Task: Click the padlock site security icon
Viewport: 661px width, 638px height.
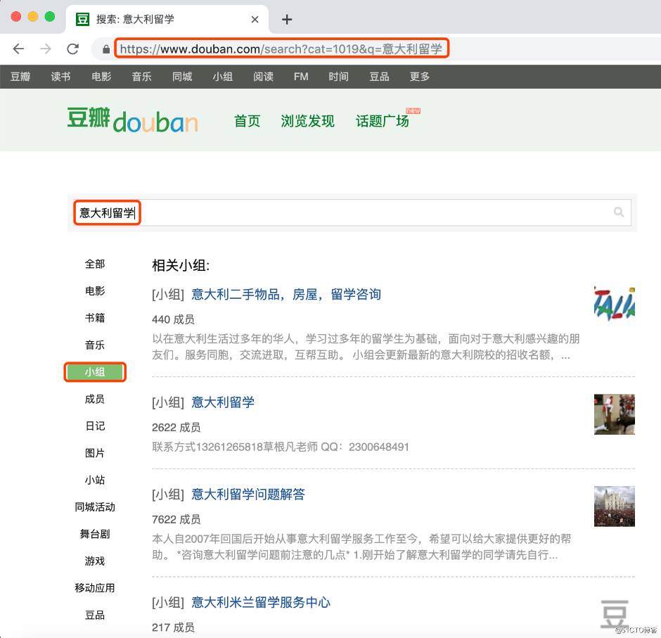Action: [x=106, y=49]
